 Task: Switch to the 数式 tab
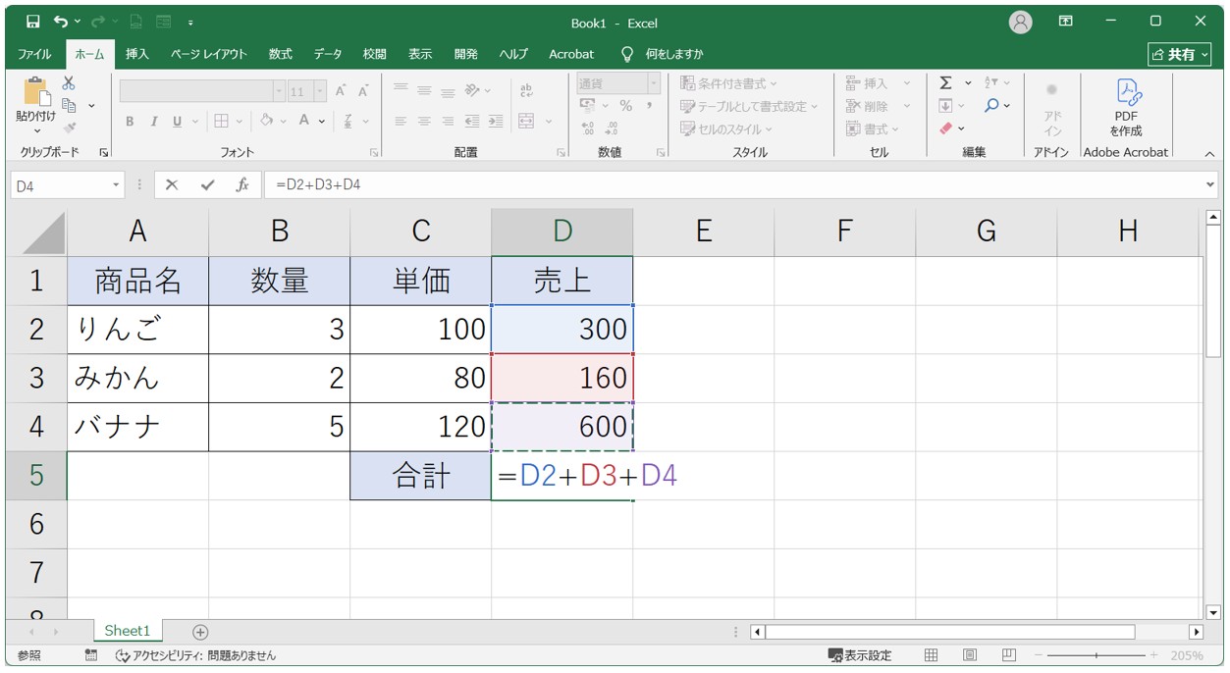[281, 54]
